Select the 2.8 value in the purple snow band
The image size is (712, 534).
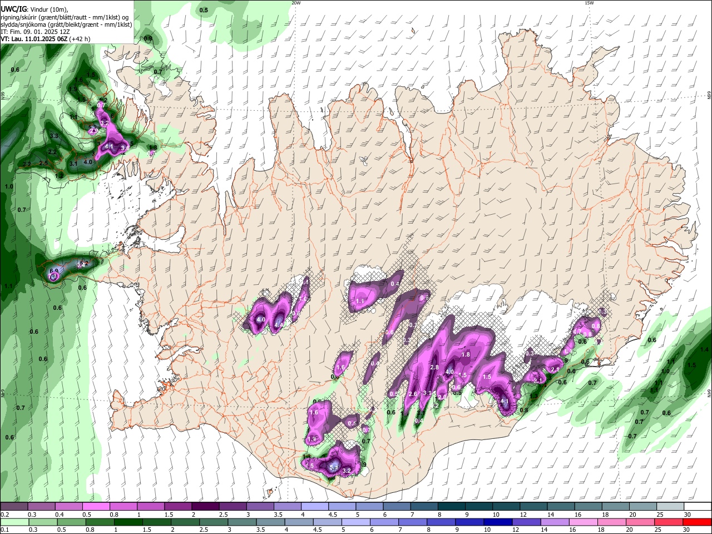click(434, 367)
